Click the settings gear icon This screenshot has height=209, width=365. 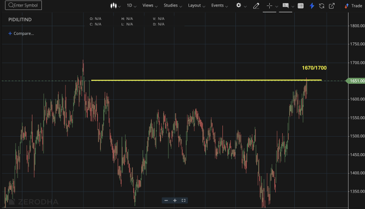click(239, 5)
